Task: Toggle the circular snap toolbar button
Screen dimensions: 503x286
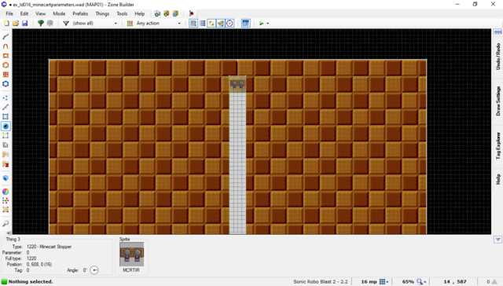Action: tap(229, 23)
